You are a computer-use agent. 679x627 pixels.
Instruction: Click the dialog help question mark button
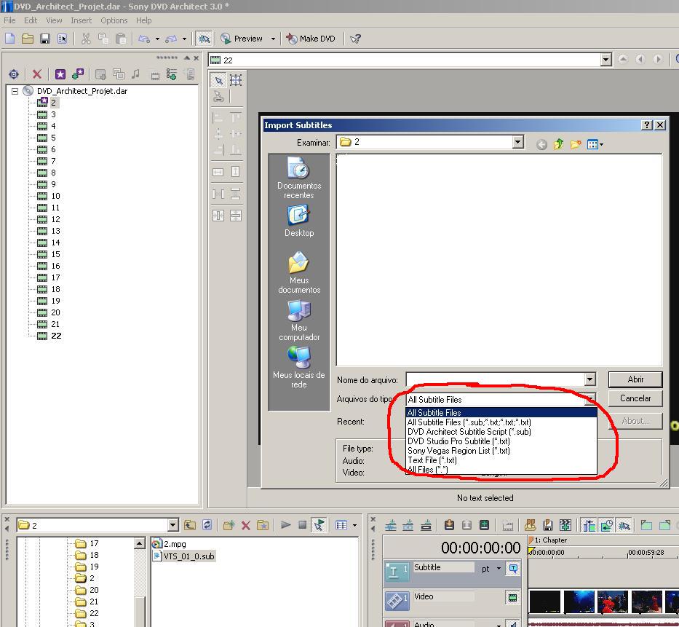point(646,125)
